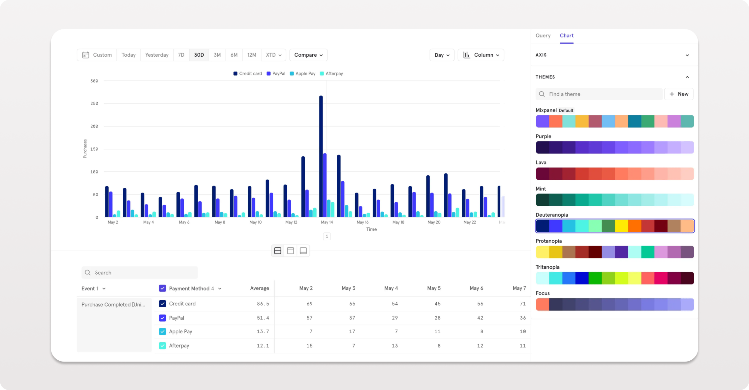Image resolution: width=749 pixels, height=390 pixels.
Task: Open the Day granularity dropdown
Action: (442, 55)
